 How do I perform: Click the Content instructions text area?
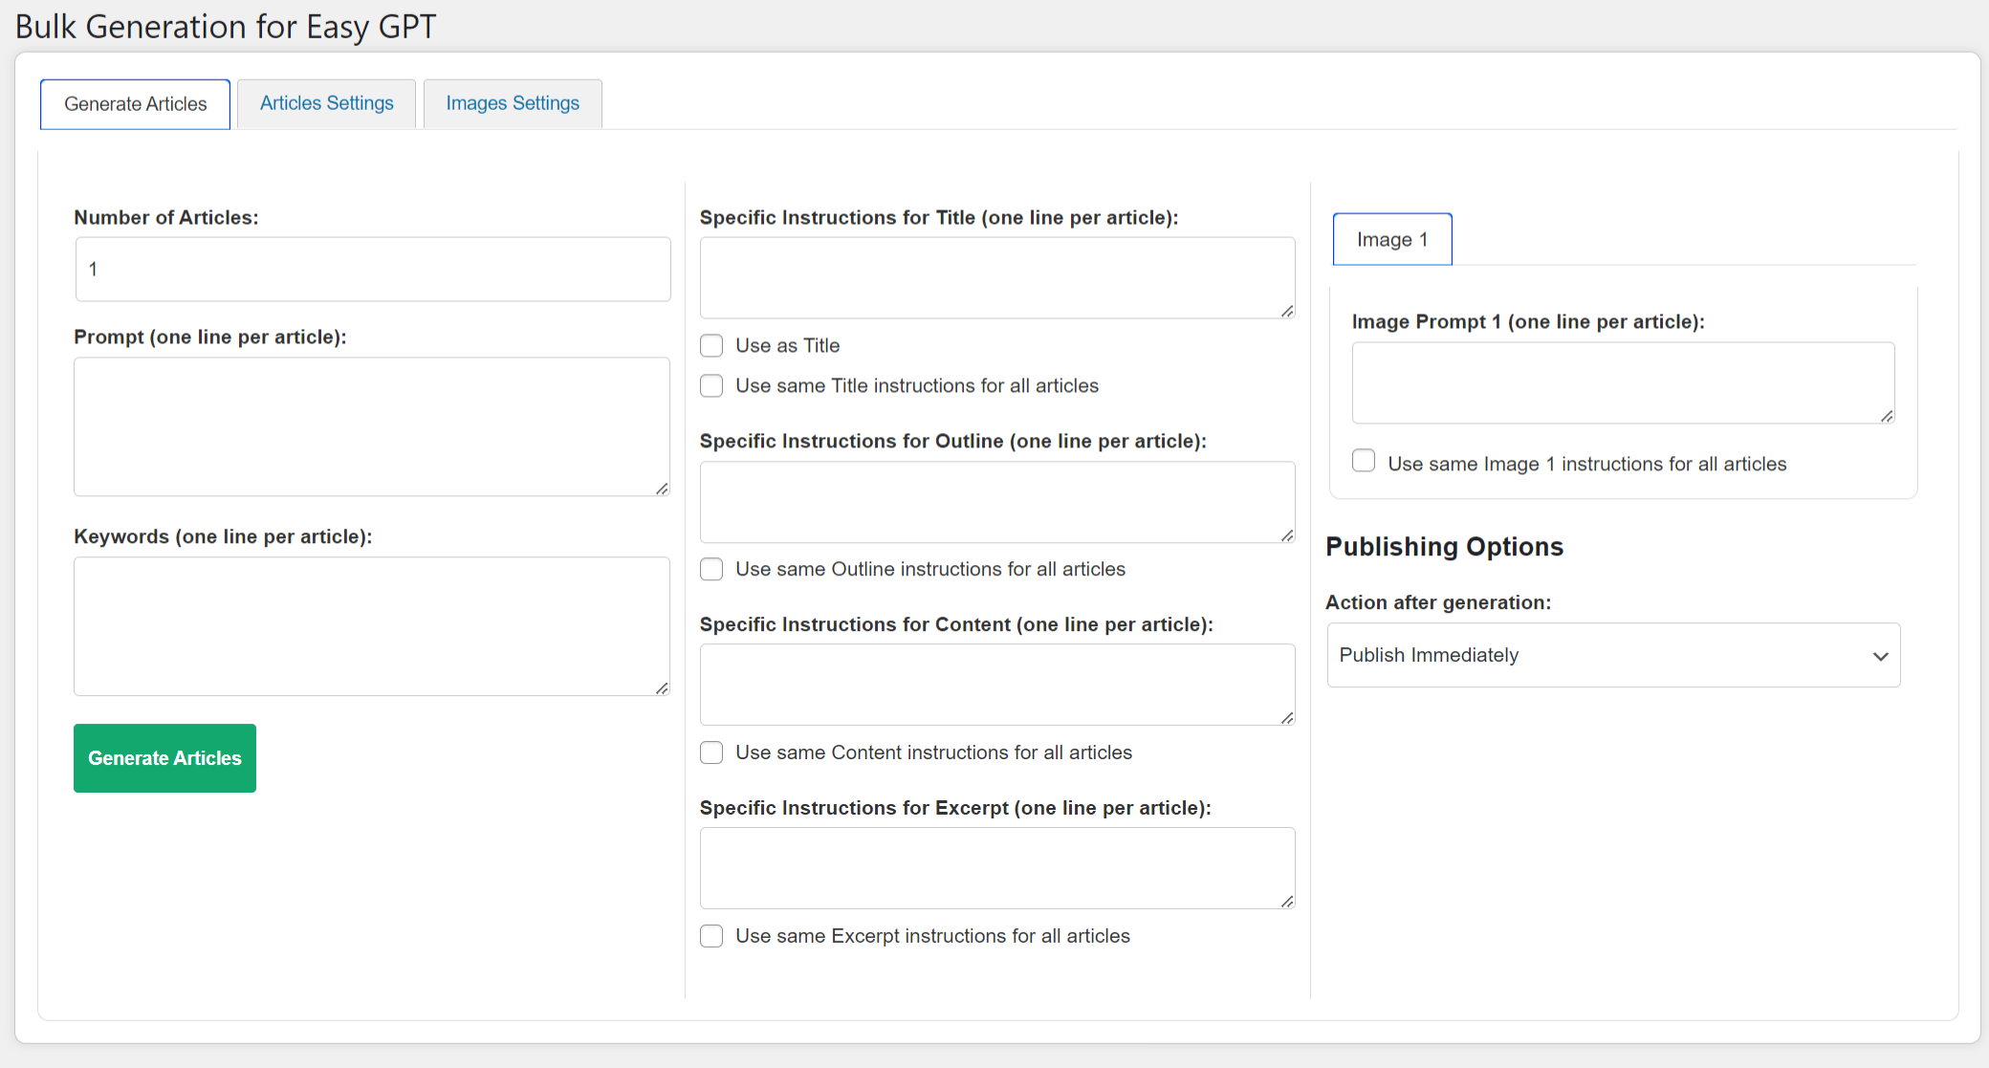tap(997, 685)
